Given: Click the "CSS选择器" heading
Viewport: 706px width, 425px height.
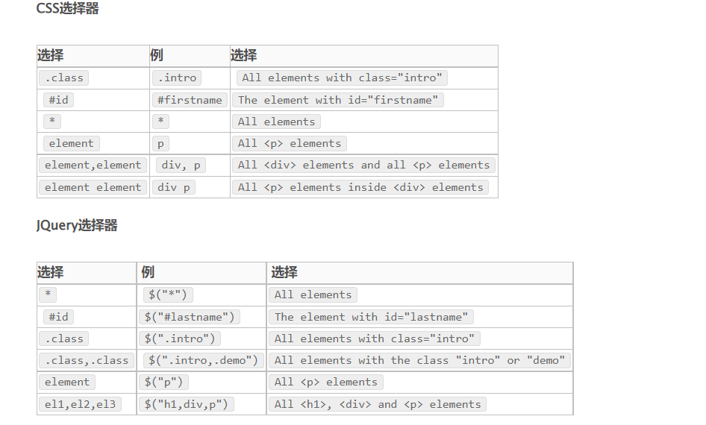Looking at the screenshot, I should (x=67, y=9).
